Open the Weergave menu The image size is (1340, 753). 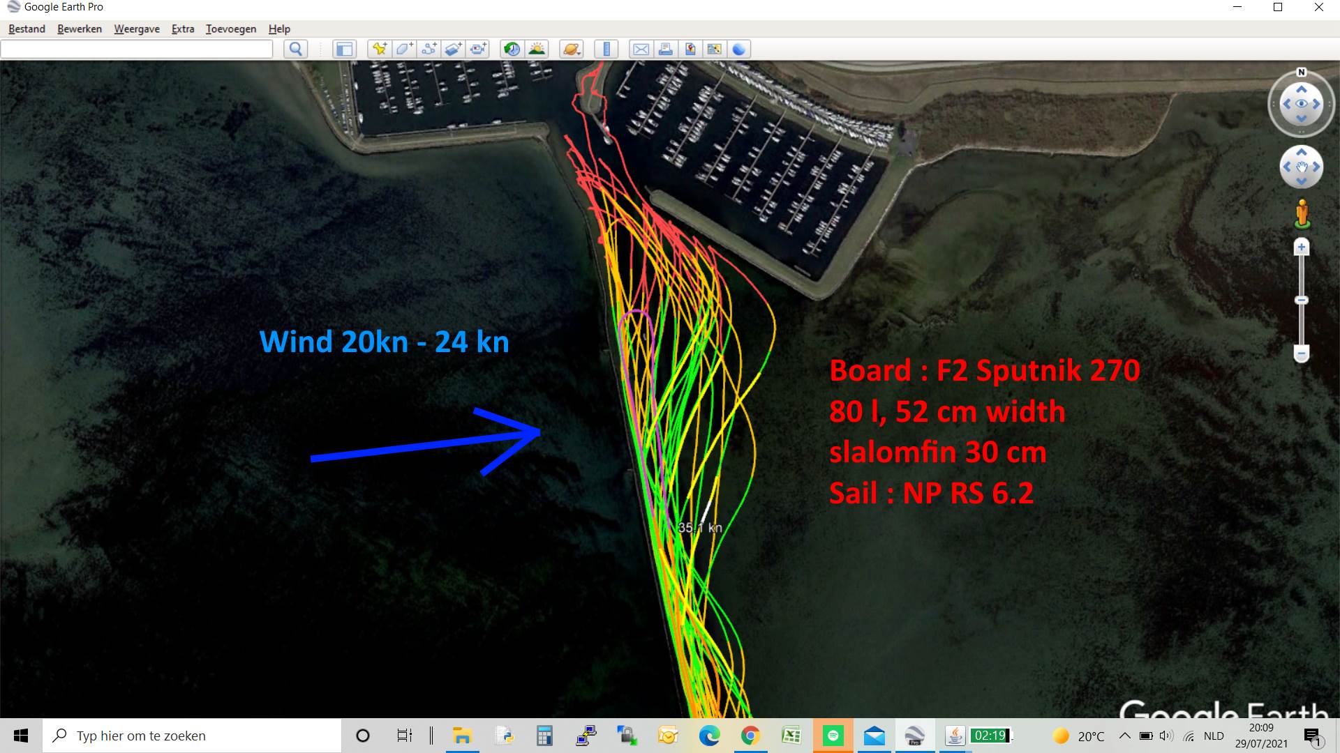tap(137, 29)
